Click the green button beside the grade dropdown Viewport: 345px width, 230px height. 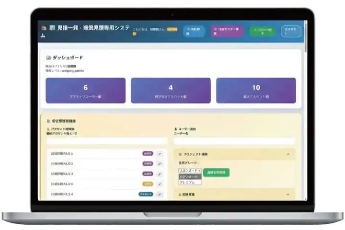pos(216,172)
